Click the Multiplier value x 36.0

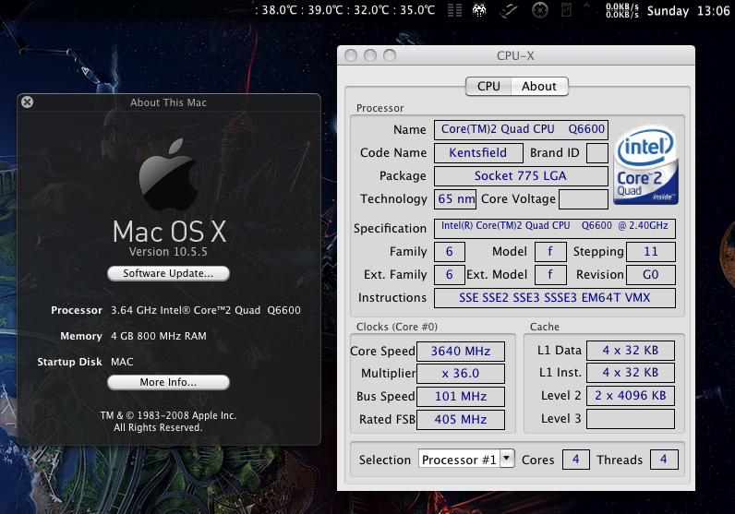click(461, 374)
